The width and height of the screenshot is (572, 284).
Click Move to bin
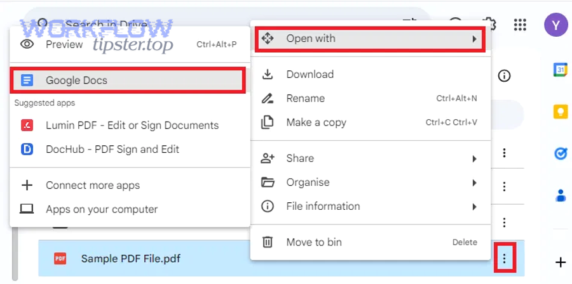click(x=371, y=242)
